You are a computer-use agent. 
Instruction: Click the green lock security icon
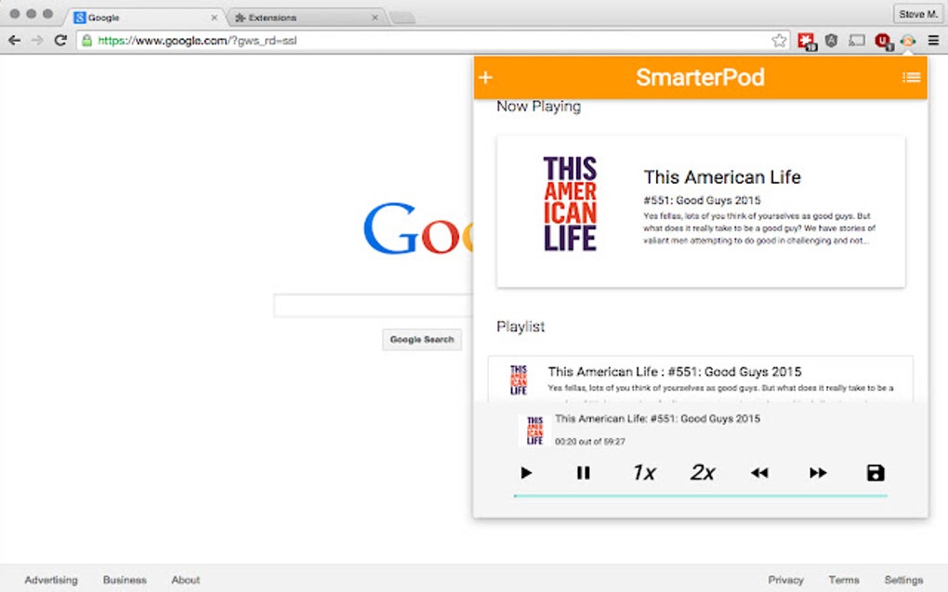tap(87, 41)
